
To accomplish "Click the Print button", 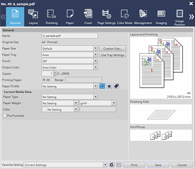I will point(134,165).
